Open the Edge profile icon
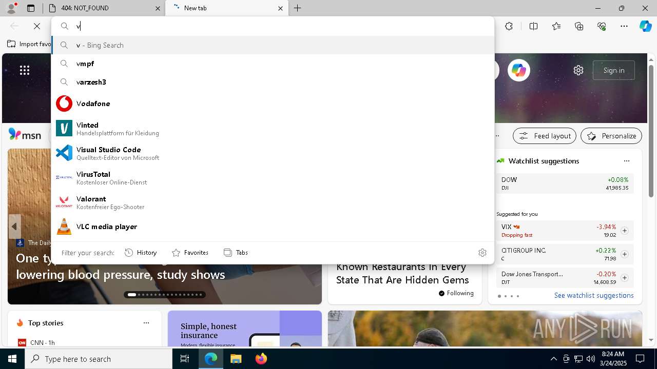 11,8
